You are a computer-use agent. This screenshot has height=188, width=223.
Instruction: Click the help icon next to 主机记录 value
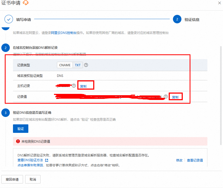74,86
